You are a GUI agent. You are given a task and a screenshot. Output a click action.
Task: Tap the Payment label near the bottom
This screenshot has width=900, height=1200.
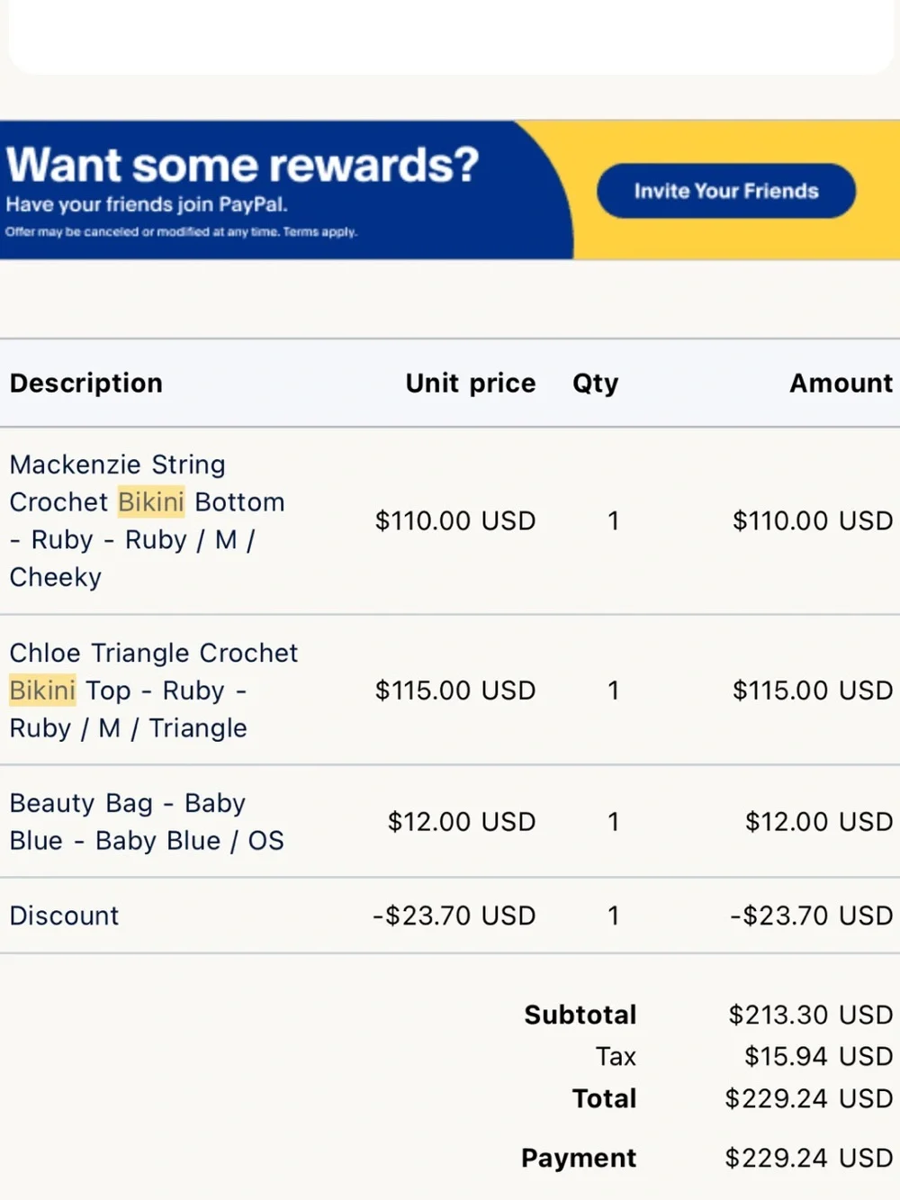point(579,1159)
